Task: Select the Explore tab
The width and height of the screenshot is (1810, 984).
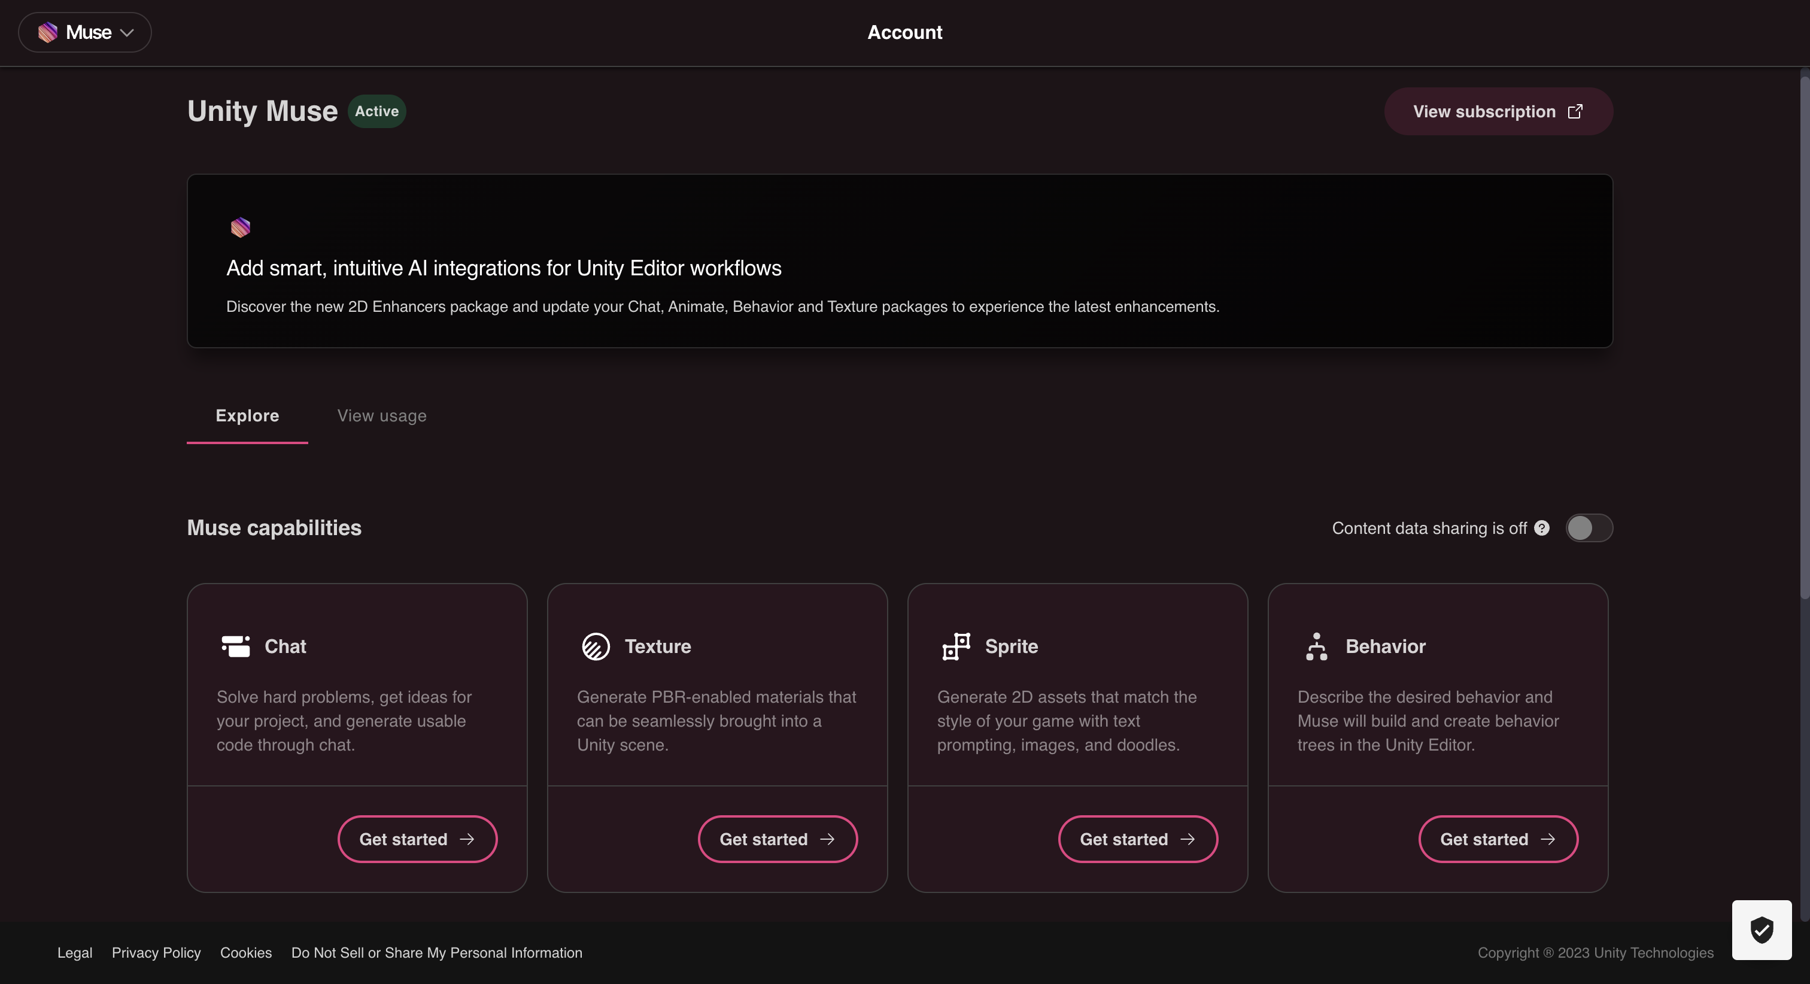Action: click(x=247, y=415)
